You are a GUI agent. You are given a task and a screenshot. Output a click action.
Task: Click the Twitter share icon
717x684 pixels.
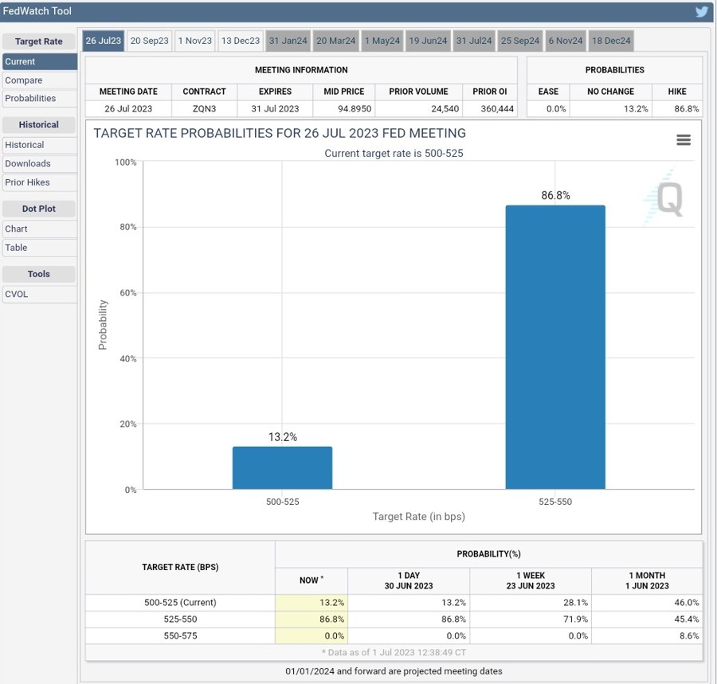(700, 11)
